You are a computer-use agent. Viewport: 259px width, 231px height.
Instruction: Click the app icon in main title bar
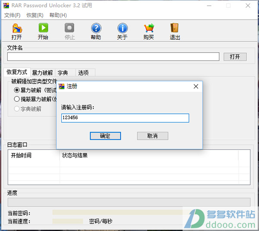[6, 6]
